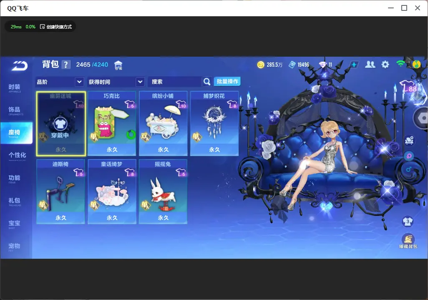Click the green ring indicator on 巧克比
The image size is (428, 300).
click(131, 135)
